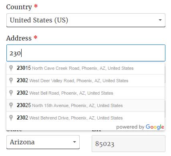Click the zip code field showing 85023
The image size is (171, 156).
129,144
